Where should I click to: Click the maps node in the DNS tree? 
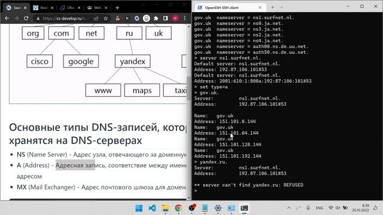pos(142,90)
